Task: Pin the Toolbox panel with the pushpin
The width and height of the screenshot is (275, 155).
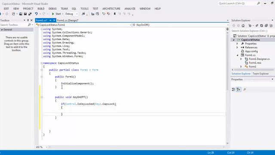Action: [28, 20]
